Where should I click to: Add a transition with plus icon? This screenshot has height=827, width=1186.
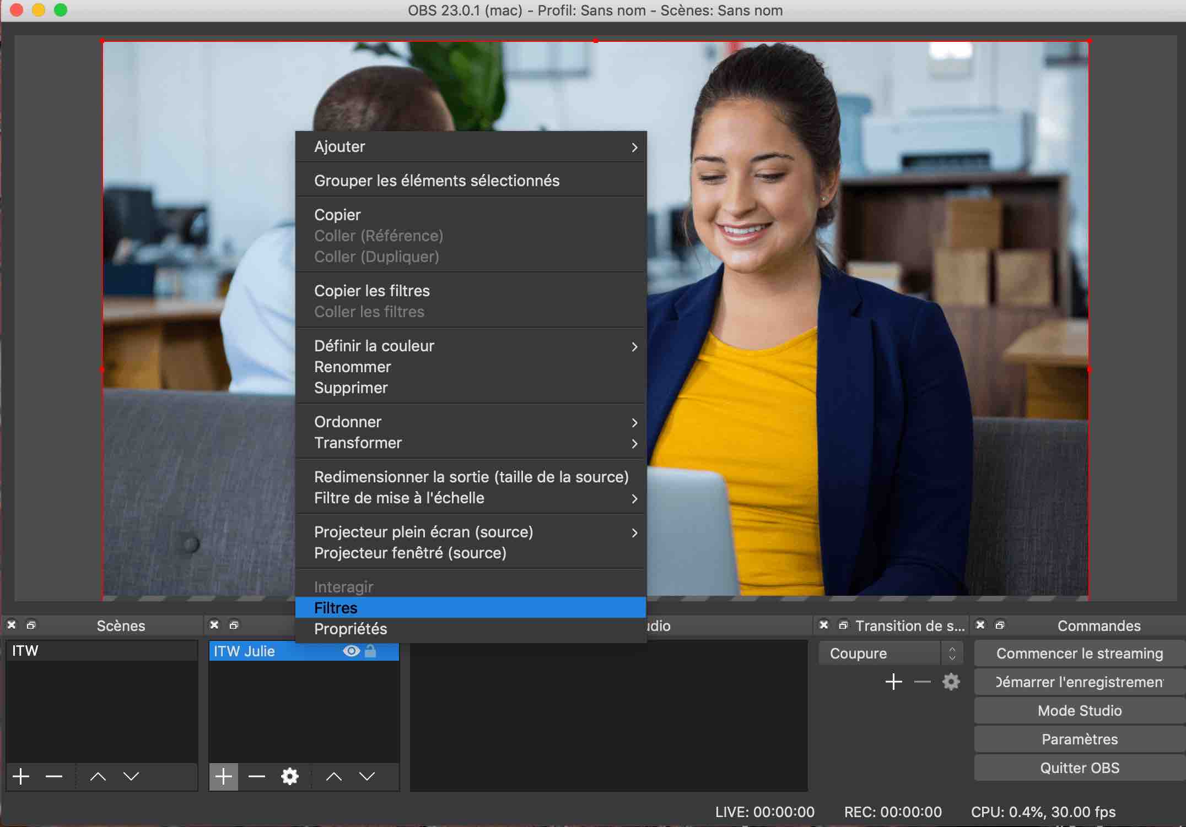point(893,682)
